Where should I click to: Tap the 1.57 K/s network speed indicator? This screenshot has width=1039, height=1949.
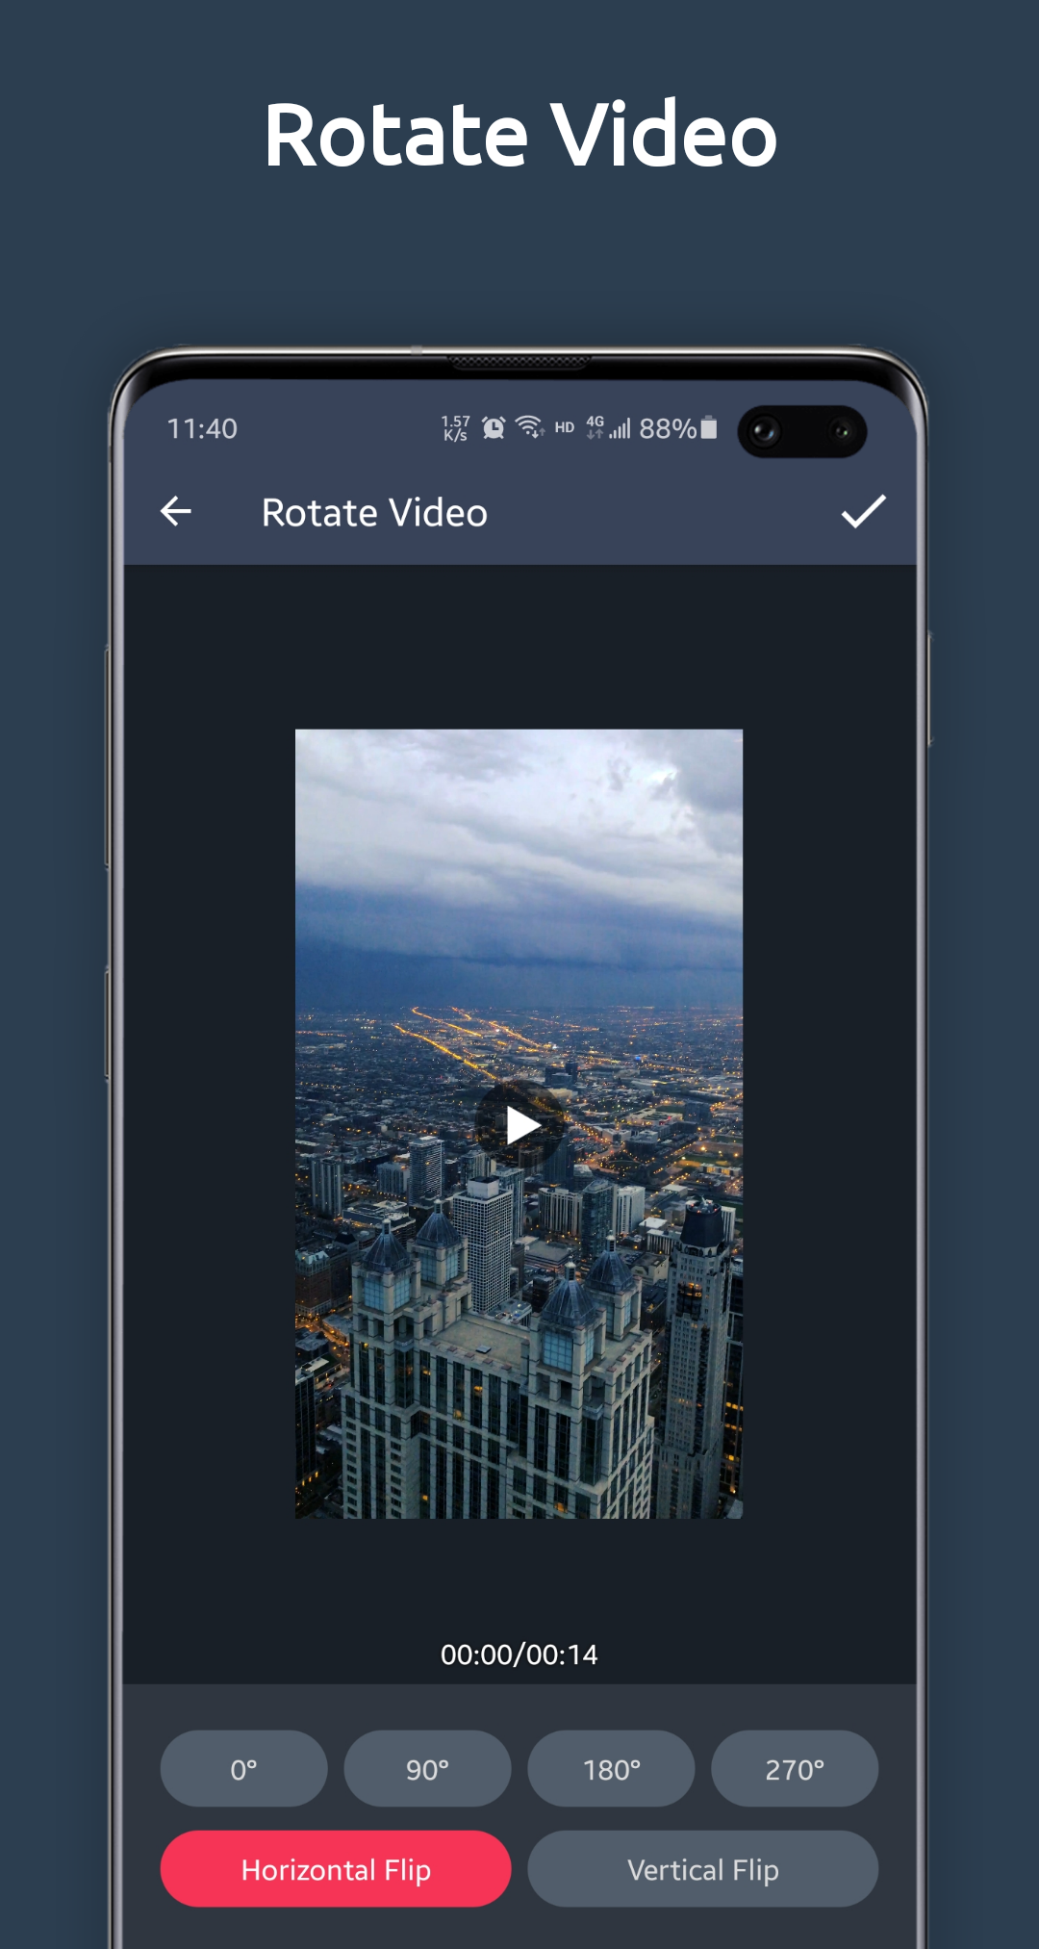pos(455,428)
